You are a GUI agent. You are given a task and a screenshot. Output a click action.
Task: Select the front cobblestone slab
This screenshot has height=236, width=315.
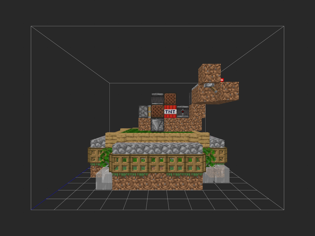[157, 148]
